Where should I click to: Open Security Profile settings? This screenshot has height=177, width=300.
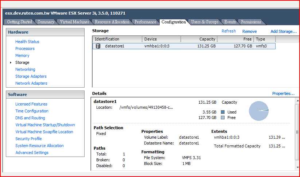28,139
